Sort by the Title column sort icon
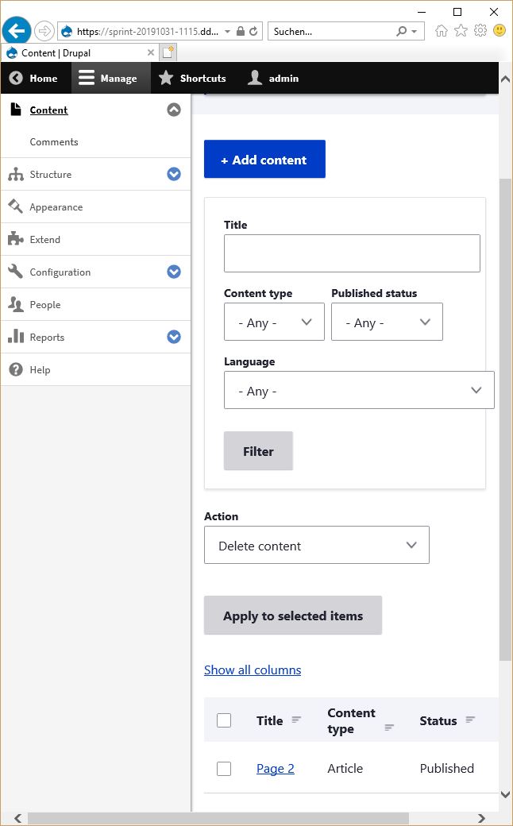Screen dimensions: 513x826 click(x=296, y=720)
